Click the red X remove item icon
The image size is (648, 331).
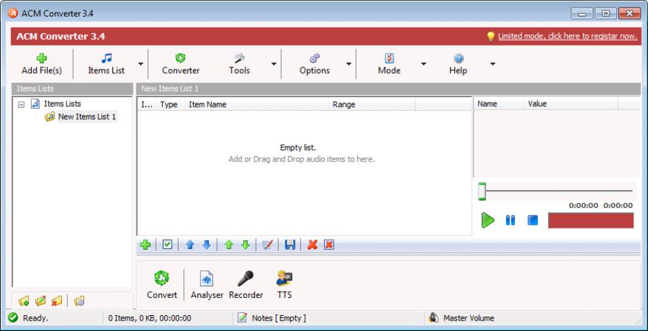click(x=312, y=245)
